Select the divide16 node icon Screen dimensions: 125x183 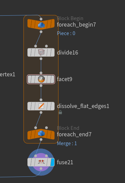click(41, 52)
